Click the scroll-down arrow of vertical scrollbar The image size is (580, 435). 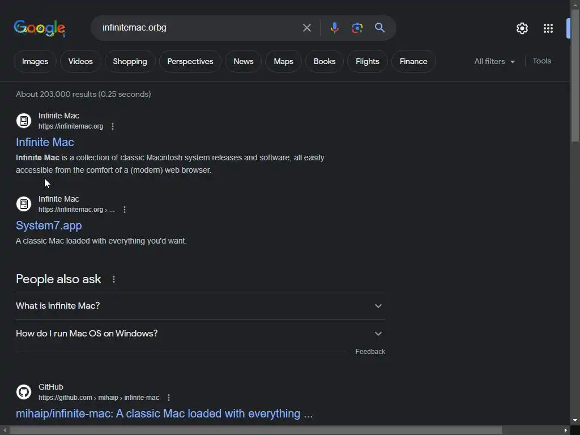click(575, 421)
